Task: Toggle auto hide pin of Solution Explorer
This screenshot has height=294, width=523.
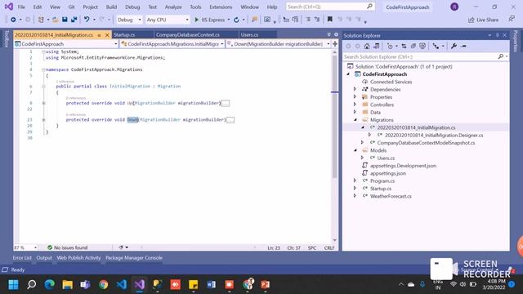Action: 498,35
